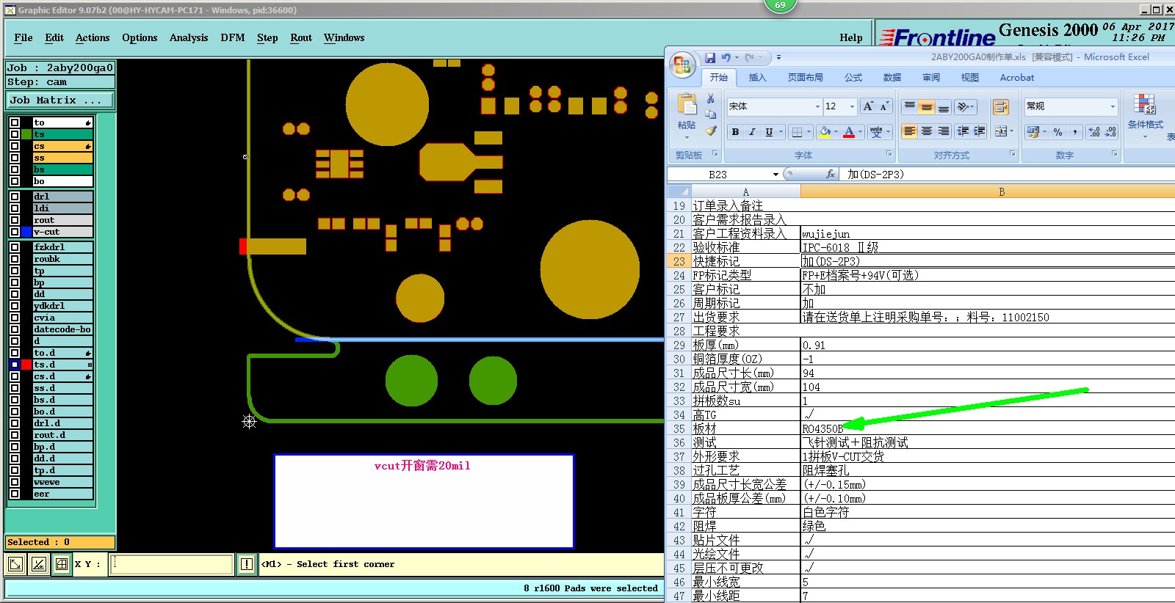Center text horizontally in the cell

pos(927,131)
